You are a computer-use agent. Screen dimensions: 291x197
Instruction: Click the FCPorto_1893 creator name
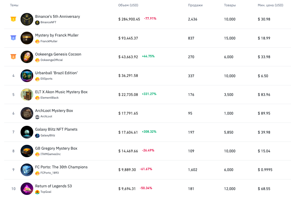click(x=50, y=173)
